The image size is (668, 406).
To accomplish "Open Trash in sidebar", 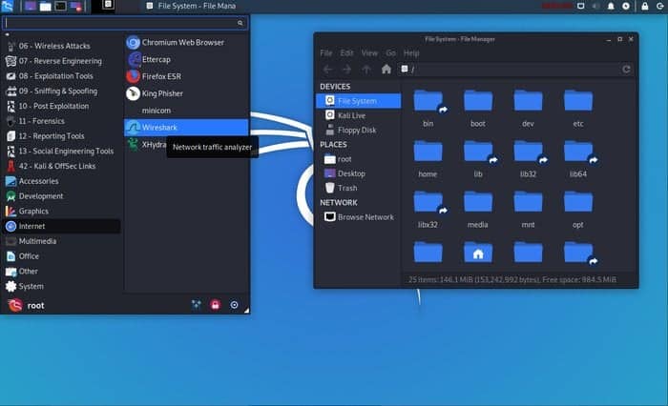I will 358,188.
